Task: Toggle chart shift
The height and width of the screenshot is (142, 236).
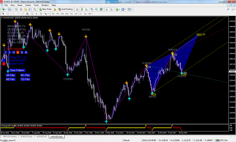Action: (111, 9)
